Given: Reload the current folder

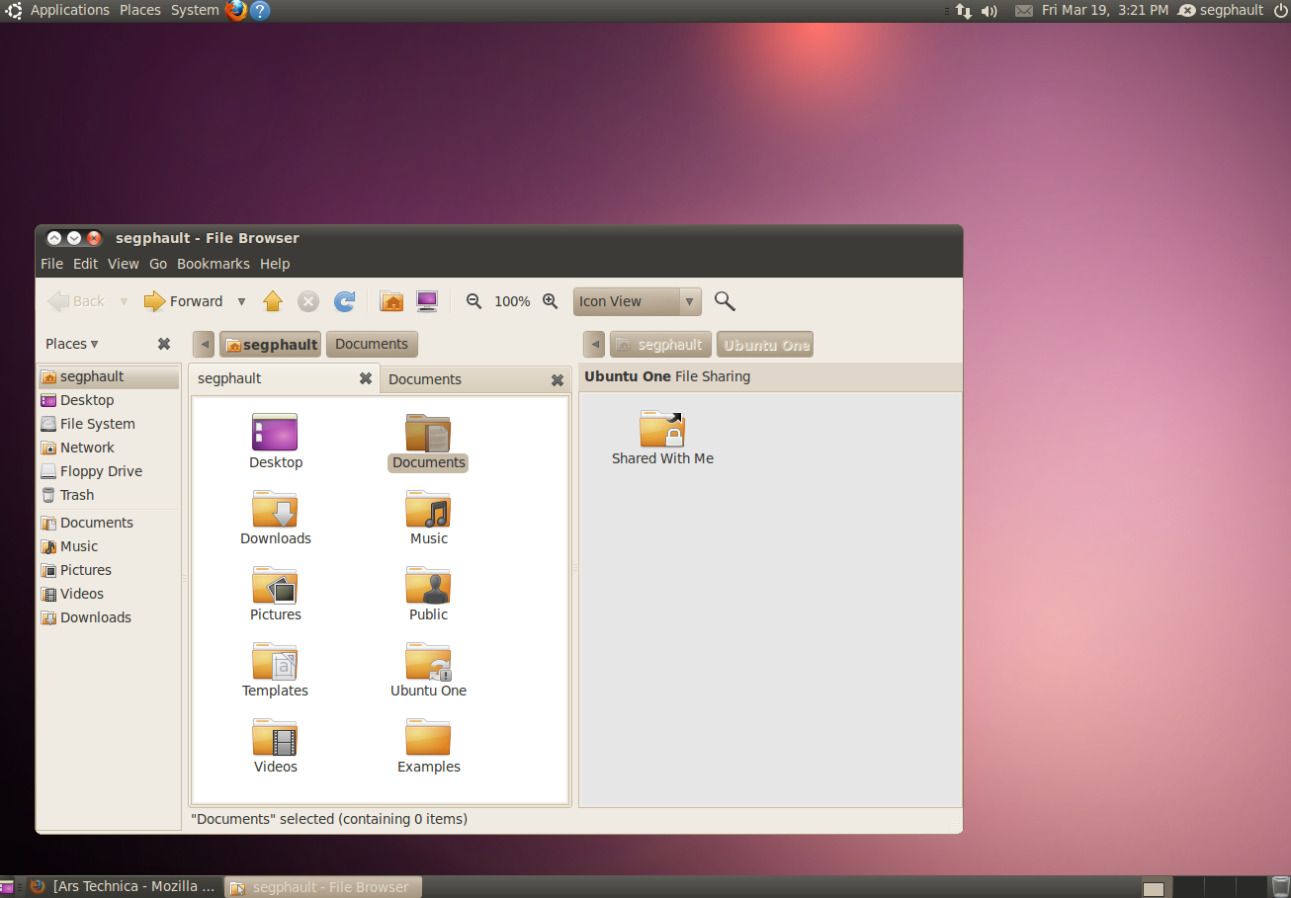Looking at the screenshot, I should 344,301.
